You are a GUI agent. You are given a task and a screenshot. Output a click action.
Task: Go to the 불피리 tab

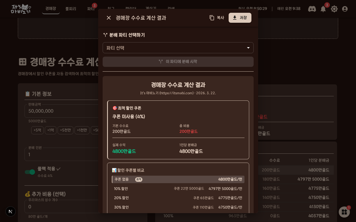pyautogui.click(x=71, y=9)
